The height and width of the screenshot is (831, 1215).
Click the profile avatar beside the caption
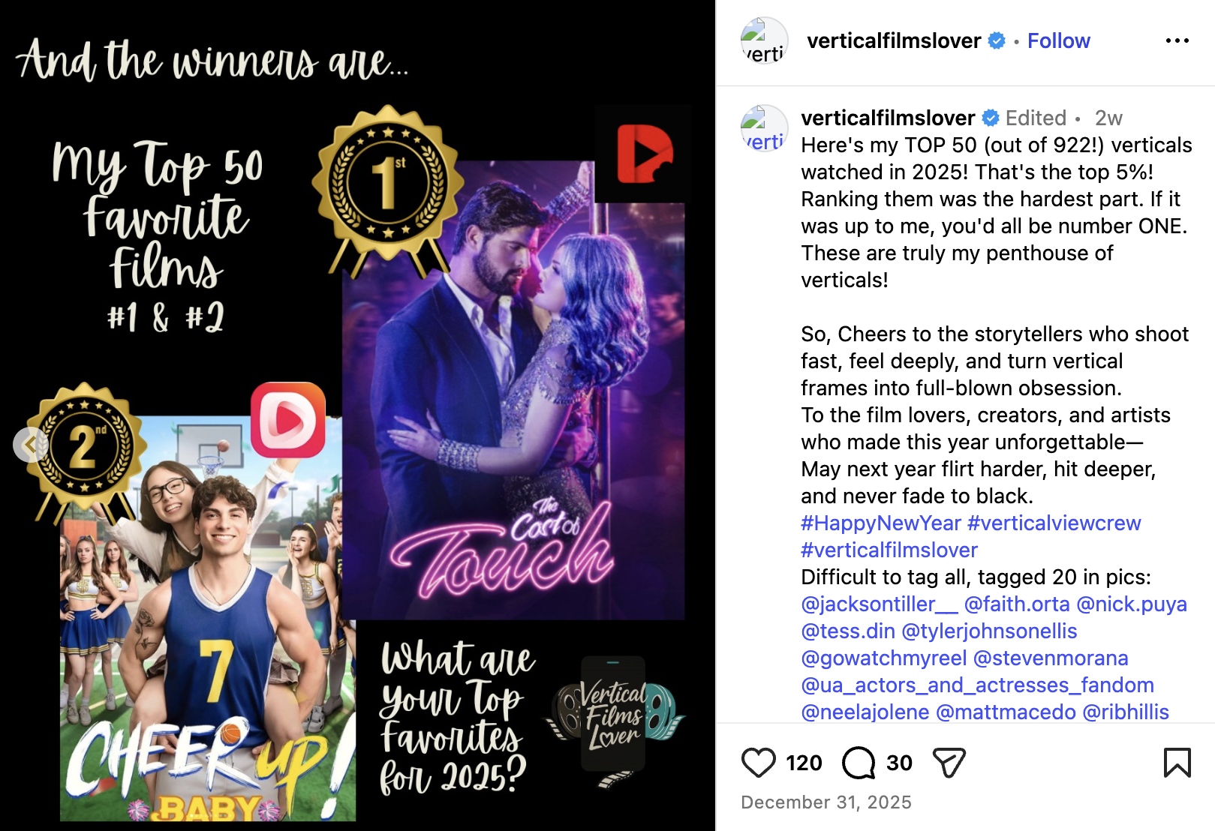point(764,129)
